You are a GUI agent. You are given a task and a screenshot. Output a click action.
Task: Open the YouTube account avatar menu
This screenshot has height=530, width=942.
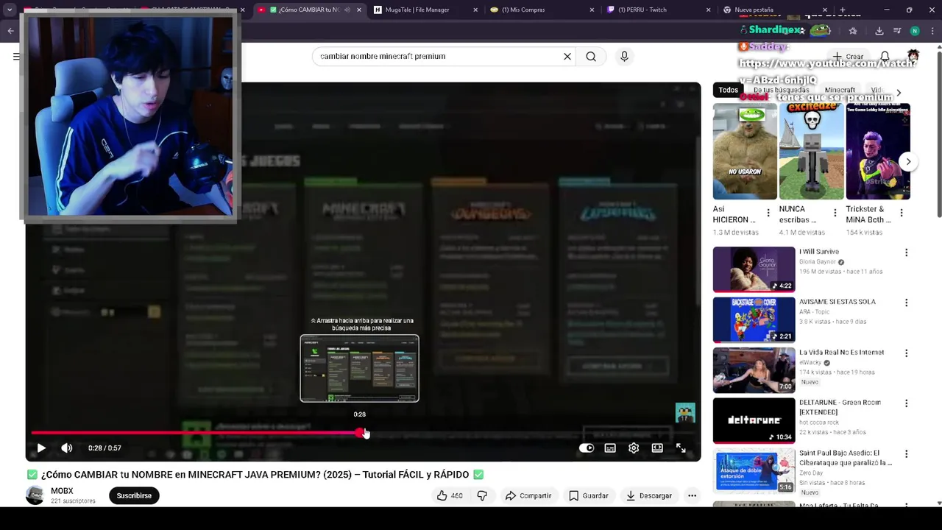click(913, 56)
